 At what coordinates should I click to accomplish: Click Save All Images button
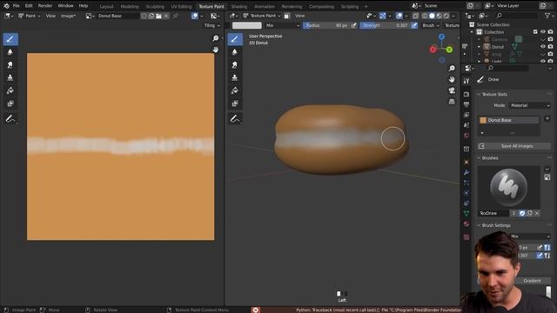tap(517, 146)
